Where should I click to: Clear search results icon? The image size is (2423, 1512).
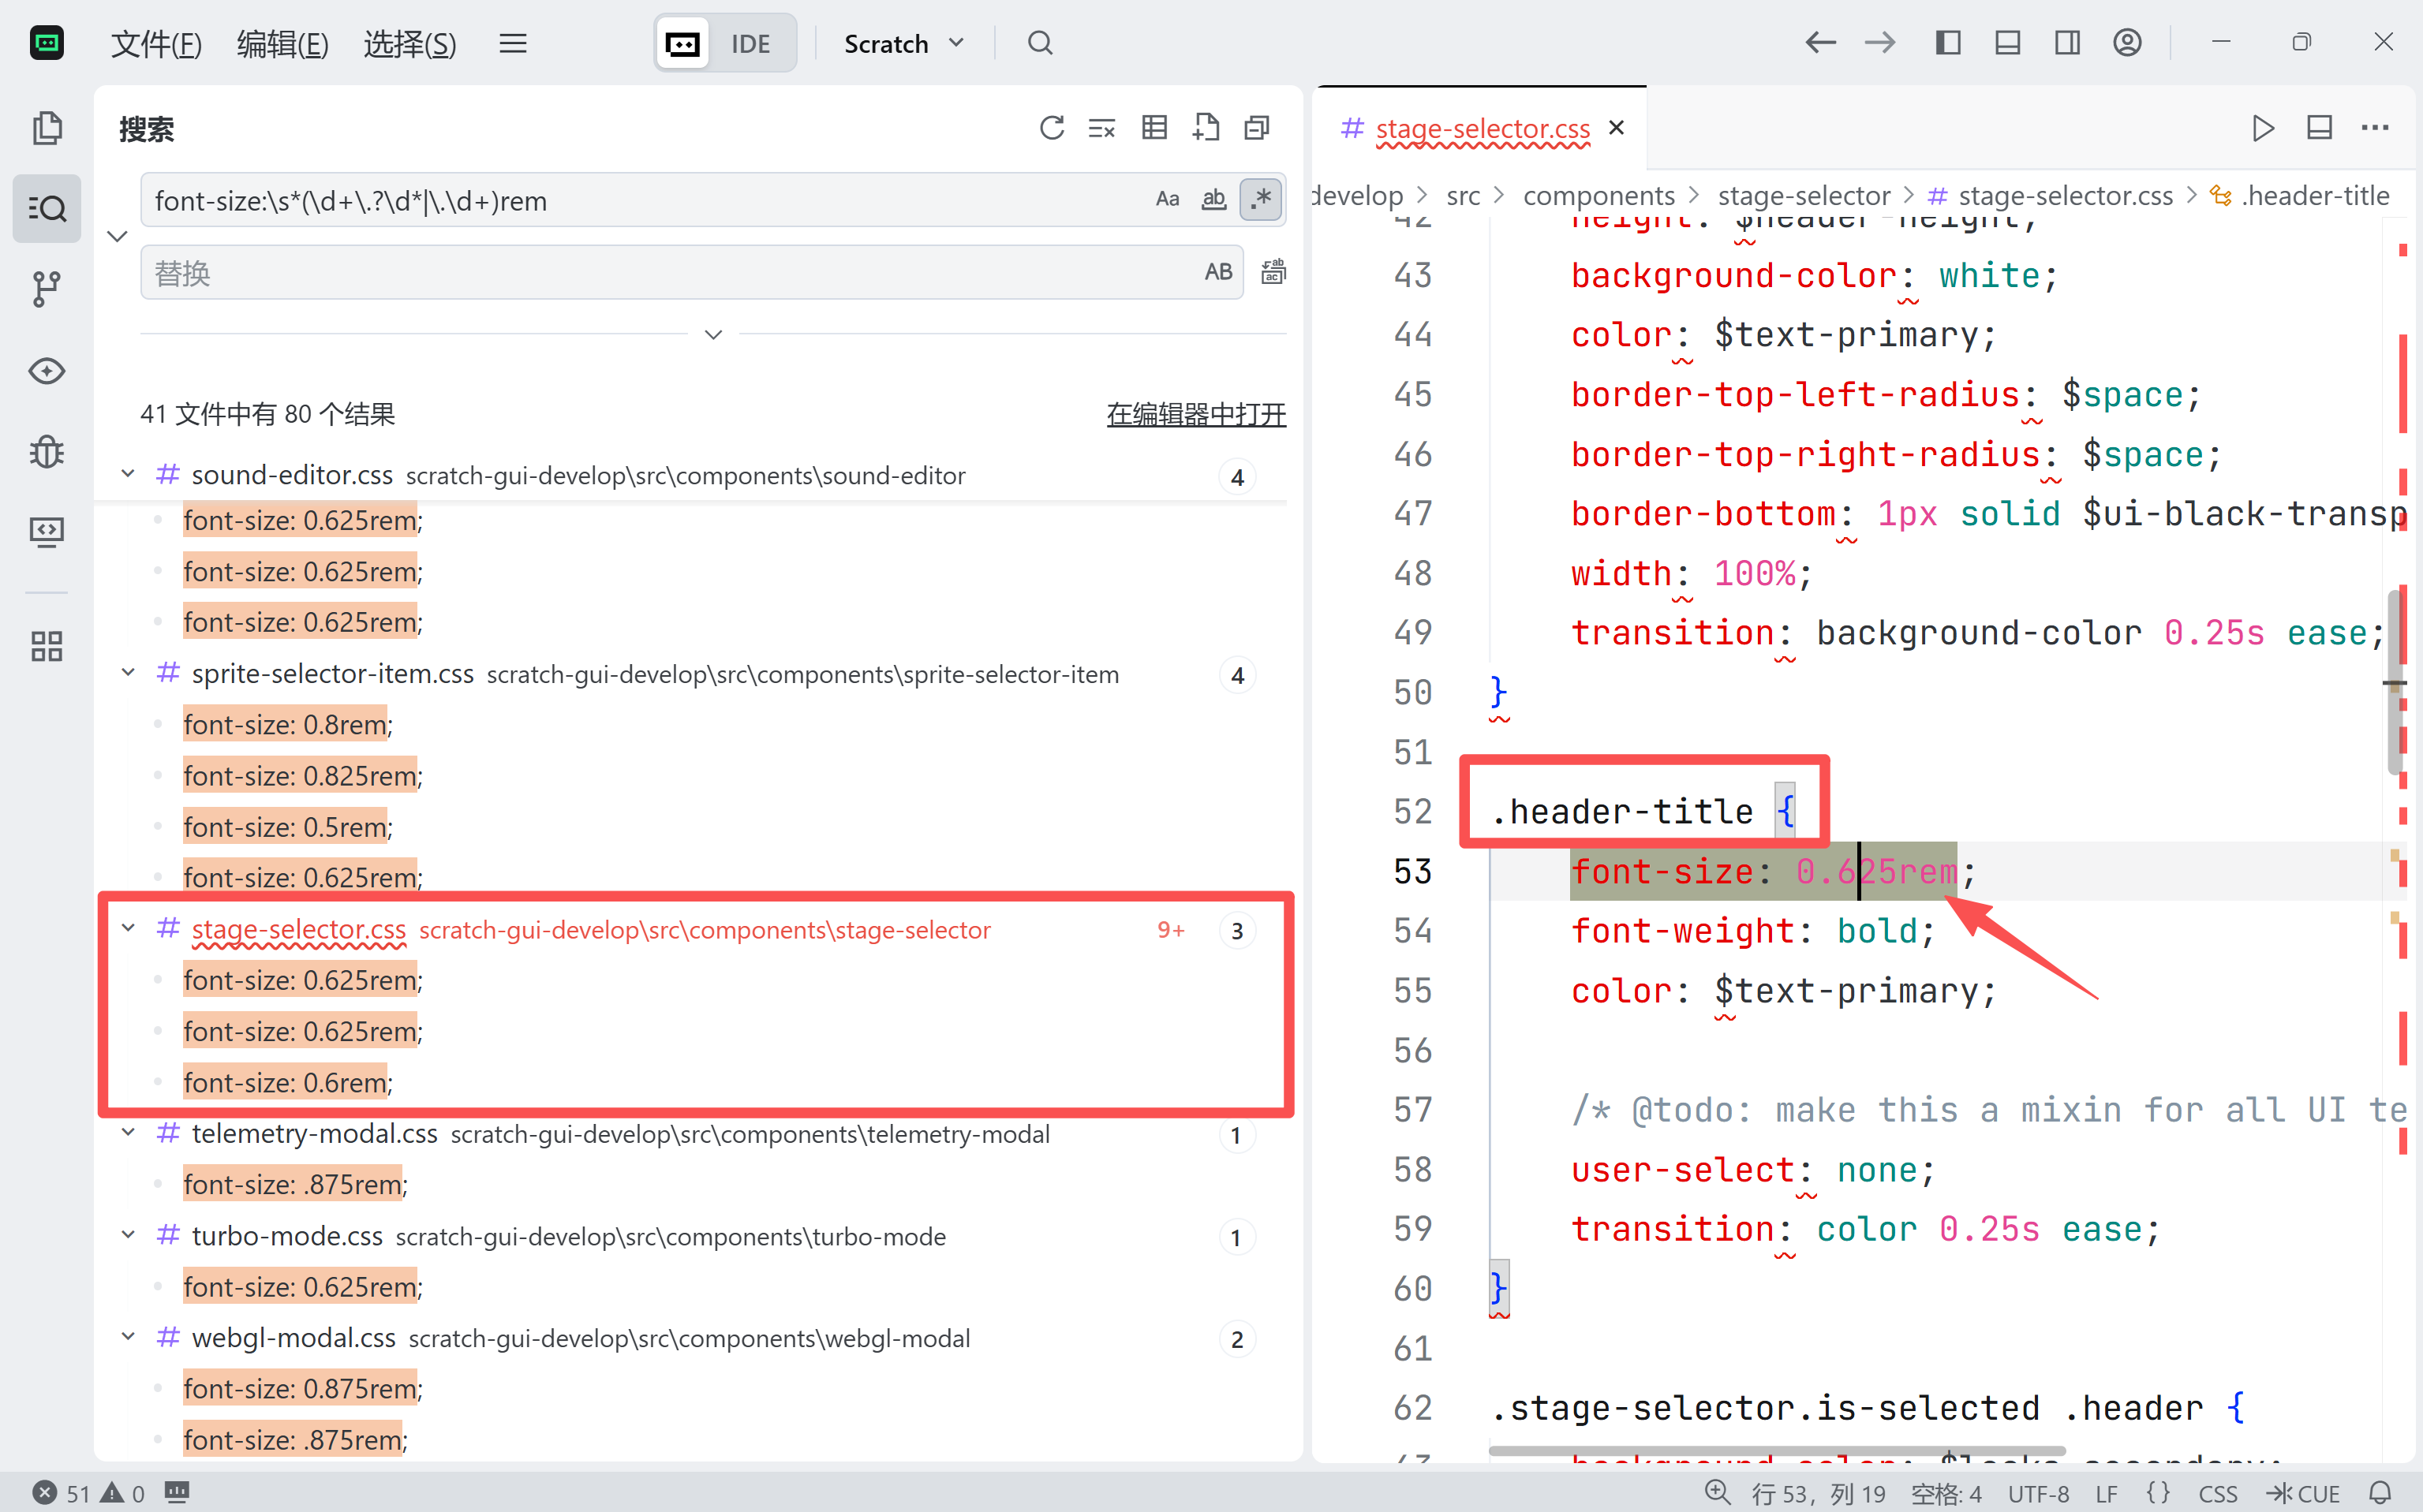click(1102, 128)
